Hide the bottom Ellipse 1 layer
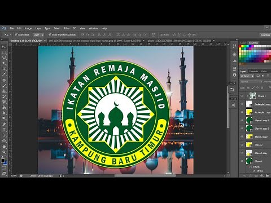Screen dimensions: 271x203 242,161
